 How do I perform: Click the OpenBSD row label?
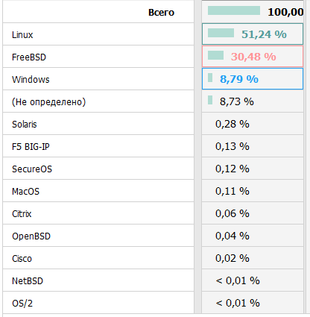click(31, 236)
